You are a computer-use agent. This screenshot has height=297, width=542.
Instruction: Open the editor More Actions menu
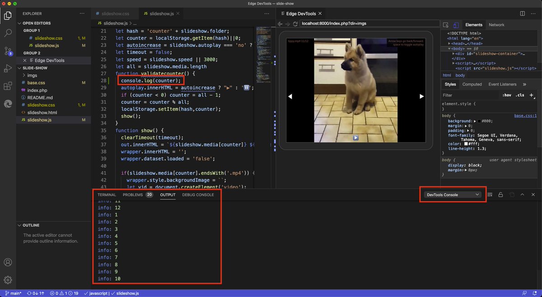point(533,14)
